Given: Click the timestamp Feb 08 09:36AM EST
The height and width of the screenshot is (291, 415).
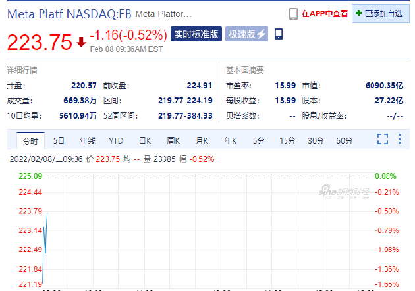Looking at the screenshot, I should pos(126,49).
